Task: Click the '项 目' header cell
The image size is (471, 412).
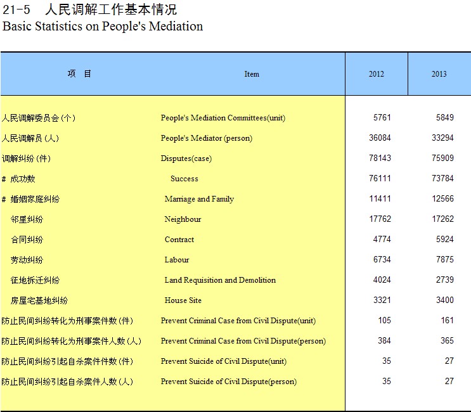Action: (x=79, y=74)
